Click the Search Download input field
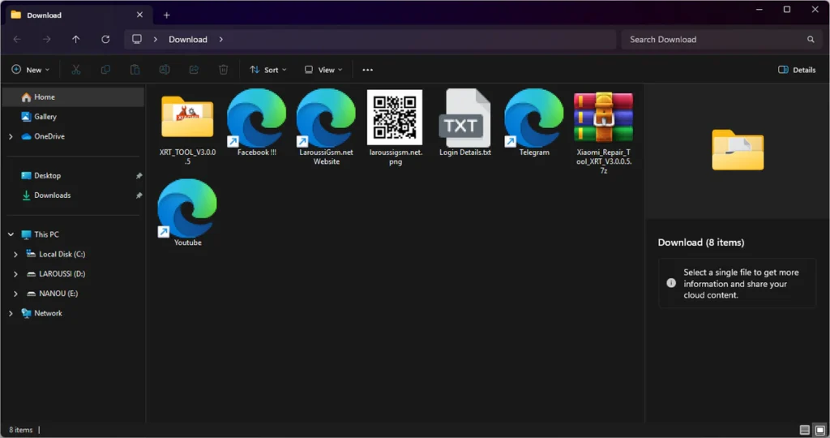This screenshot has height=438, width=830. point(712,39)
